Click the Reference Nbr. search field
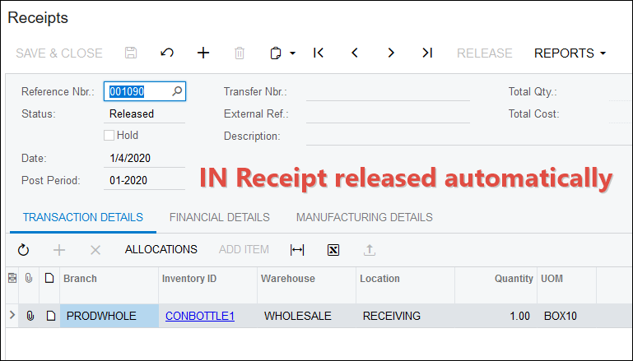Viewport: 633px width, 361px height. (138, 91)
